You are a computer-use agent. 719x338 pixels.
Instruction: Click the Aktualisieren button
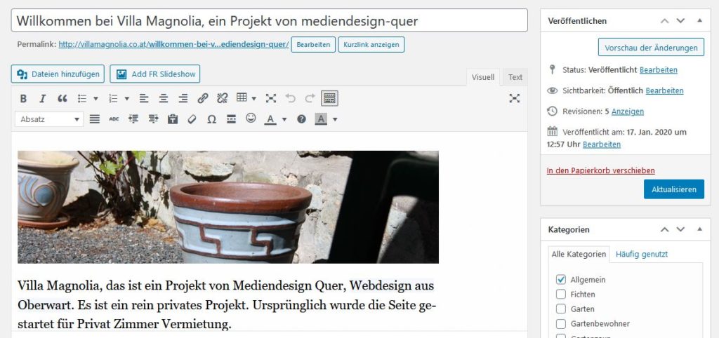673,189
